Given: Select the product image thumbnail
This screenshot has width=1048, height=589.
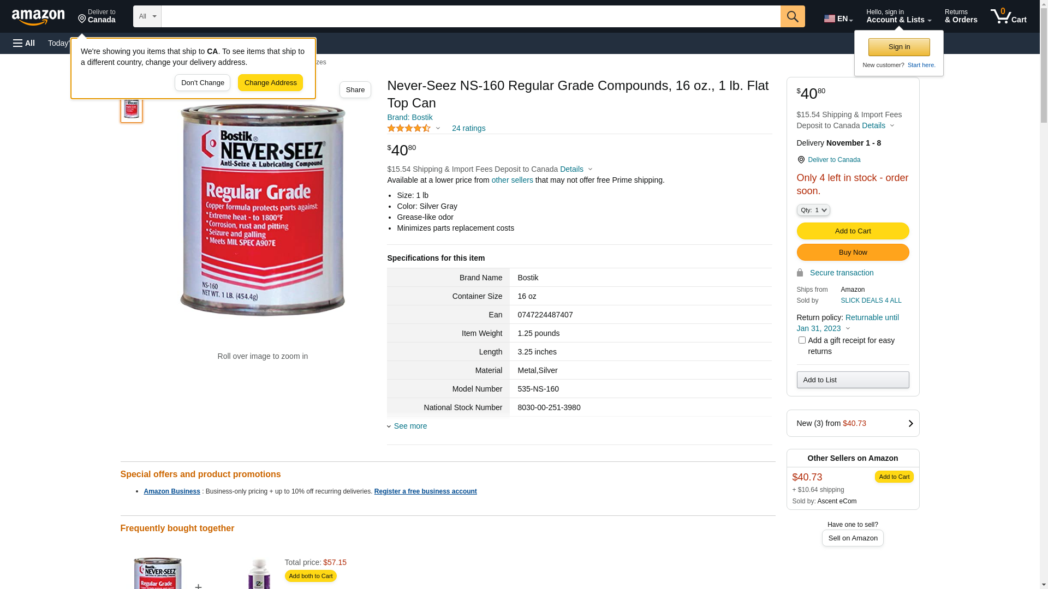Looking at the screenshot, I should pos(132,108).
